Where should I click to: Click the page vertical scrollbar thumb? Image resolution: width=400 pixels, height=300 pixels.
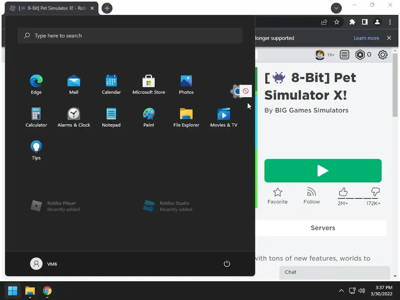[395, 85]
